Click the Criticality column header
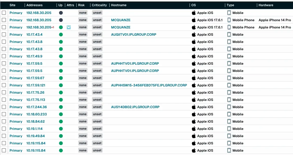This screenshot has height=155, width=293. 99,5
